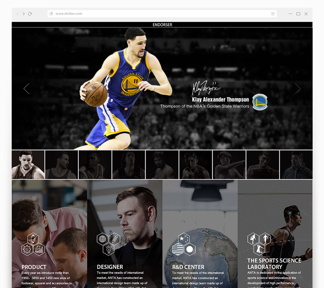Select the highlighted Klay Thompson thumbnail
Screen dimensions: 324x288
pos(28,165)
